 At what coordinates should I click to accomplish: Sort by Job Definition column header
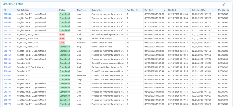pos(37,10)
